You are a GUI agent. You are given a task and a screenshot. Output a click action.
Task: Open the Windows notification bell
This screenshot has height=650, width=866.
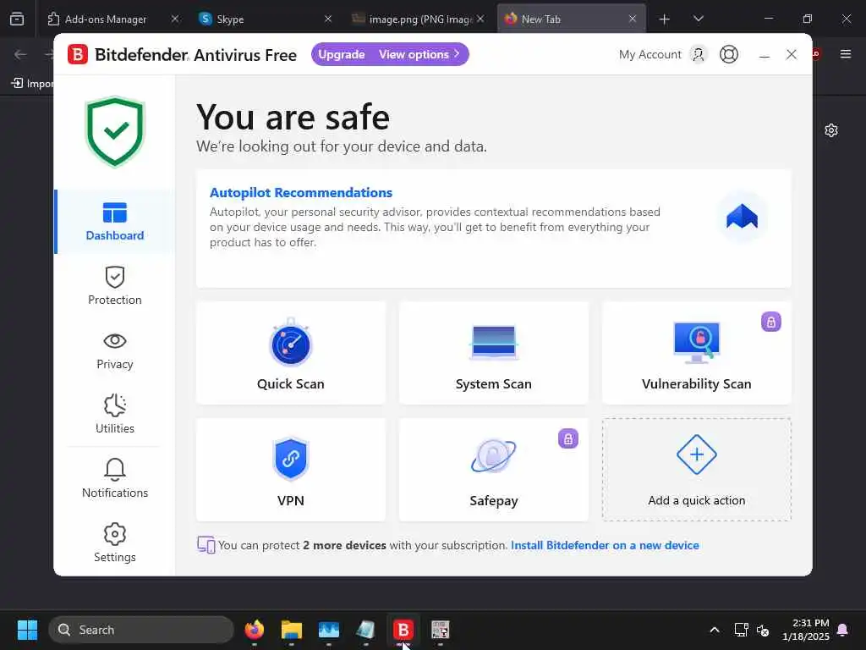coord(843,630)
